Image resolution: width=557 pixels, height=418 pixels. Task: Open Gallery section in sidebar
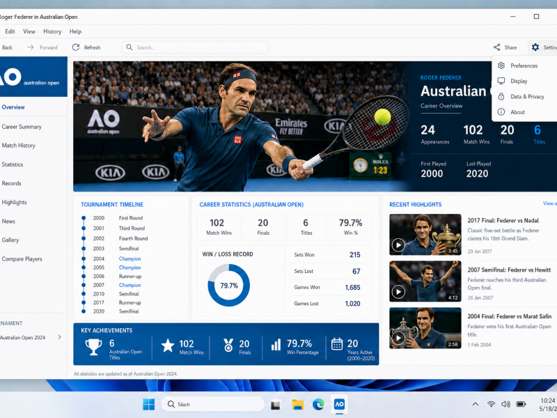pos(33,240)
